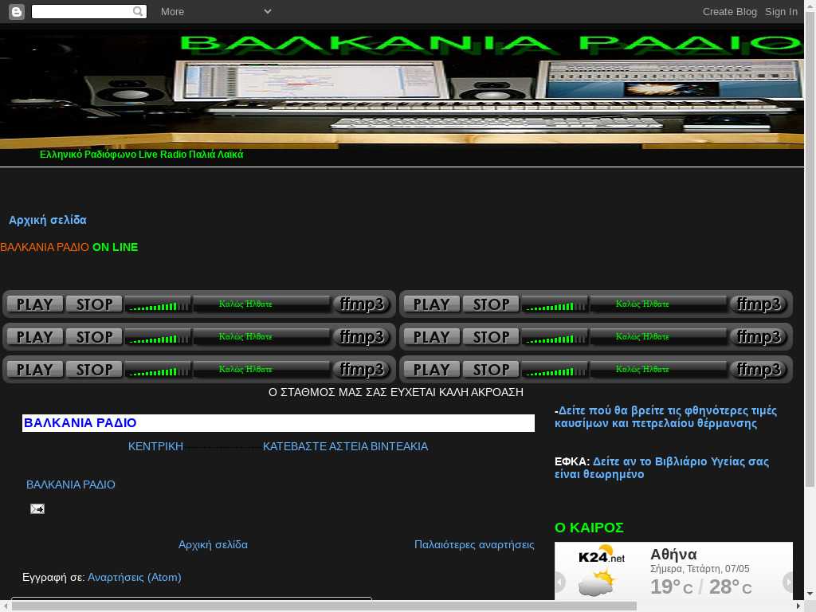Click the Sign In link
Viewport: 816px width, 612px height.
(x=781, y=11)
